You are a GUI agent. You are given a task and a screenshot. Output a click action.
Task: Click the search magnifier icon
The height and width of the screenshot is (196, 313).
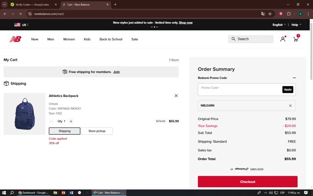tap(233, 39)
